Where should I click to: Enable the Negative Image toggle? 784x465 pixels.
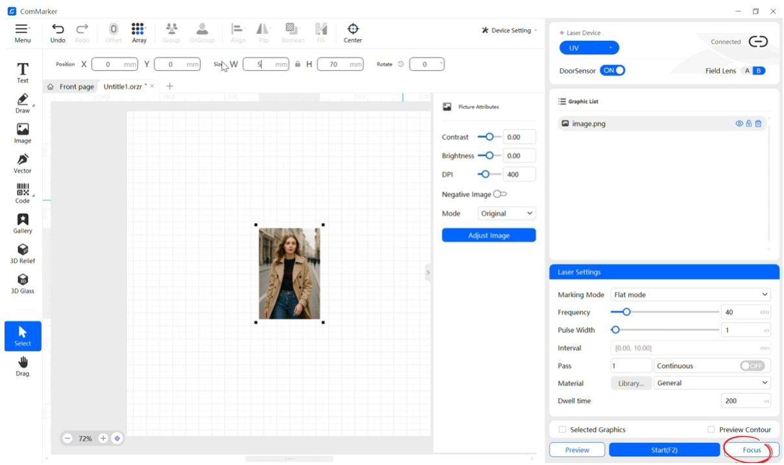[500, 194]
